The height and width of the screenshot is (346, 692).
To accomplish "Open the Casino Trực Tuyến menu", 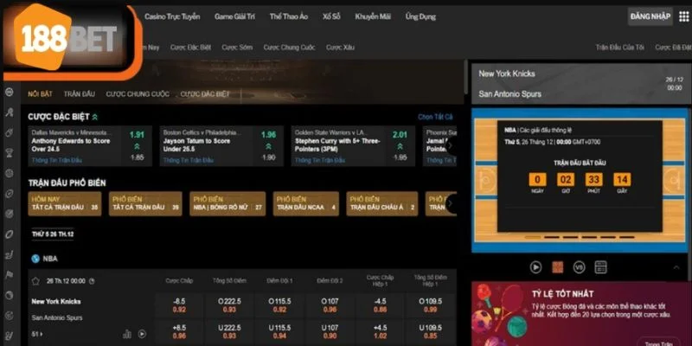I will (x=172, y=16).
